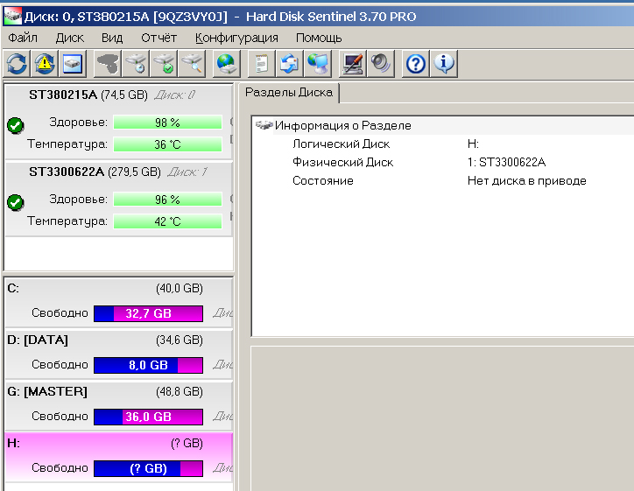Open the Конфигурация menu

tap(236, 38)
